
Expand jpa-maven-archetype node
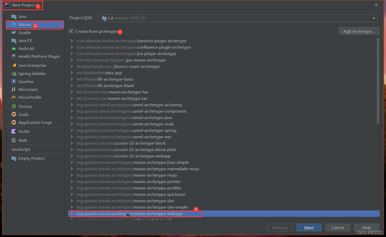tap(72, 60)
